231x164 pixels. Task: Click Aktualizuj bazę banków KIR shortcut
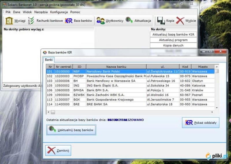(173, 34)
